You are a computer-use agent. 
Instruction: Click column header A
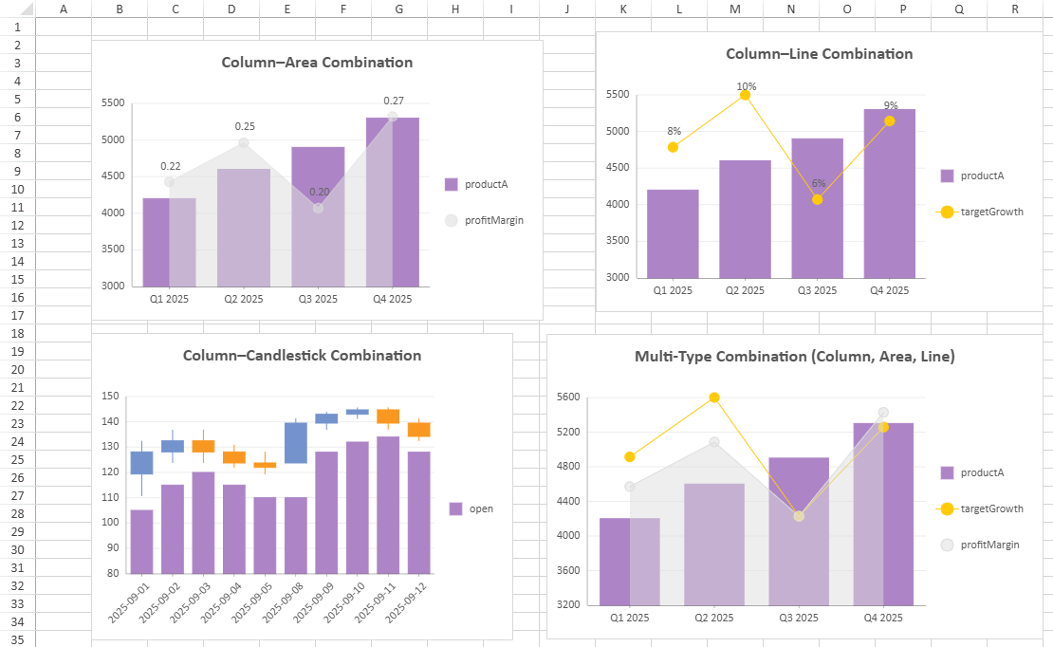(x=64, y=9)
